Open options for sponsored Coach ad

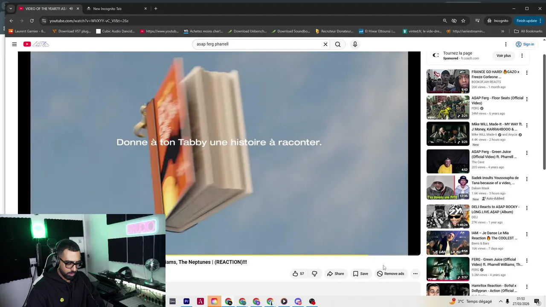522,56
